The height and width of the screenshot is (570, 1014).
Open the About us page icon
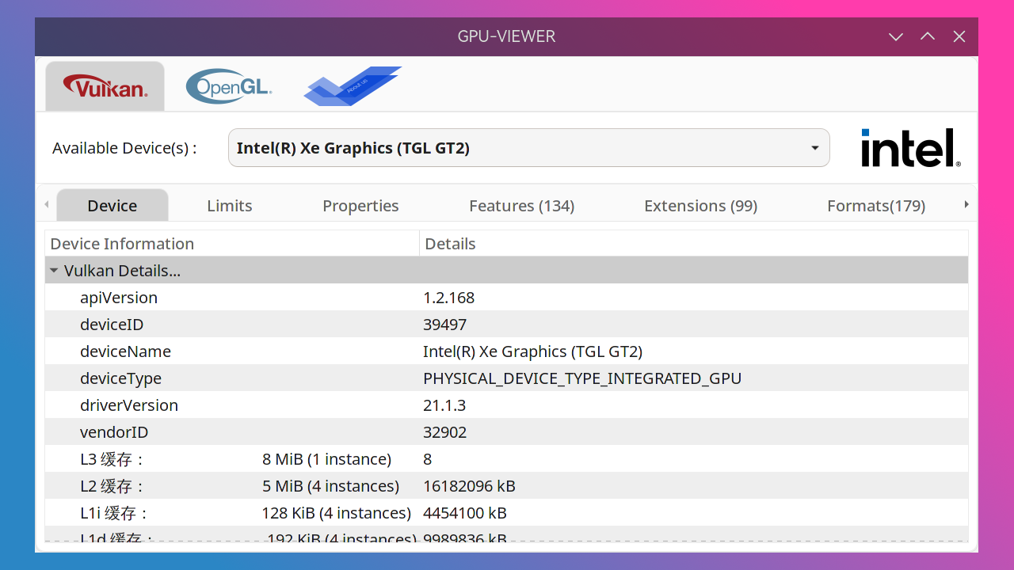click(x=352, y=85)
